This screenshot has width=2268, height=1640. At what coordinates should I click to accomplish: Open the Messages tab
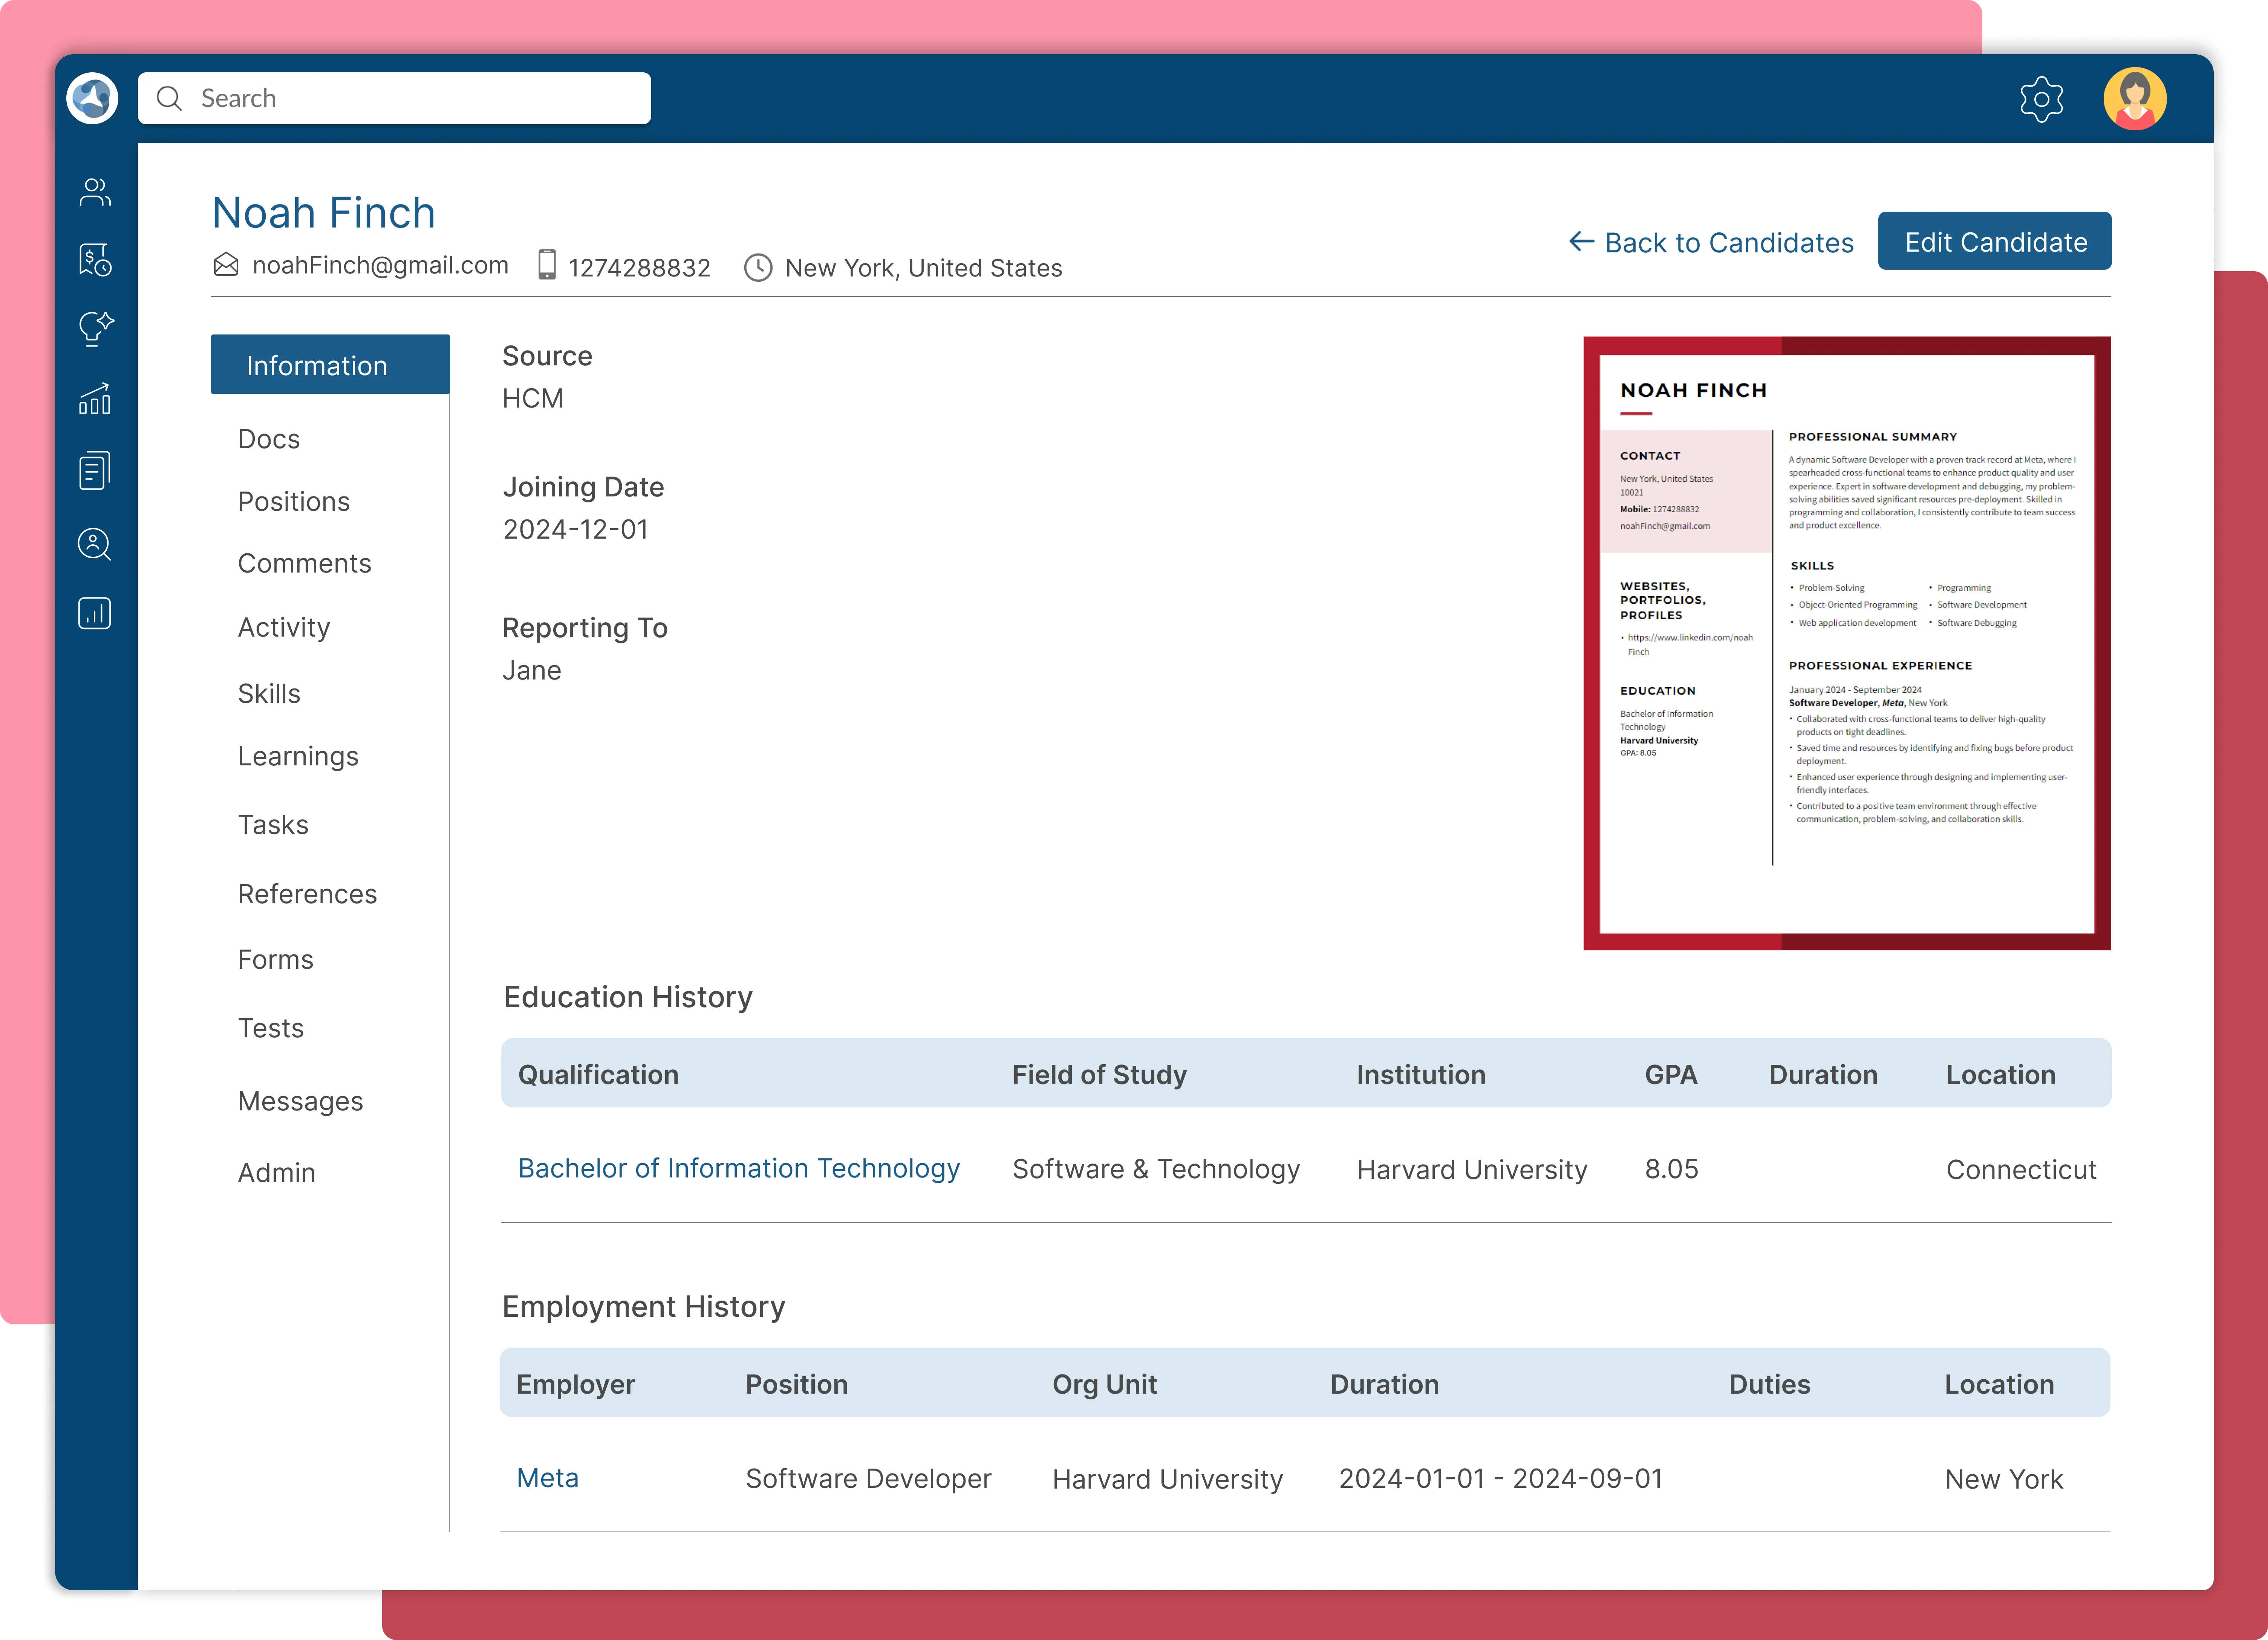click(x=300, y=1101)
